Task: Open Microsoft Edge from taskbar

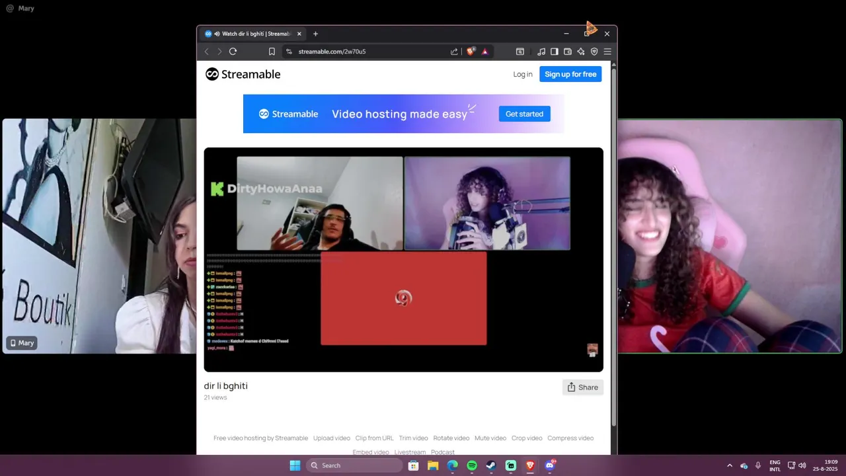Action: (452, 465)
